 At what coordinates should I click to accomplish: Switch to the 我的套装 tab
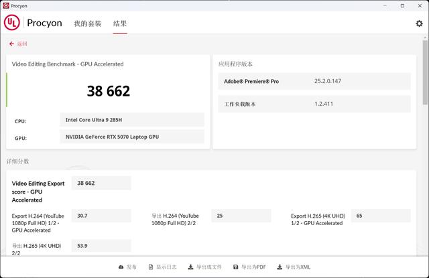[88, 23]
